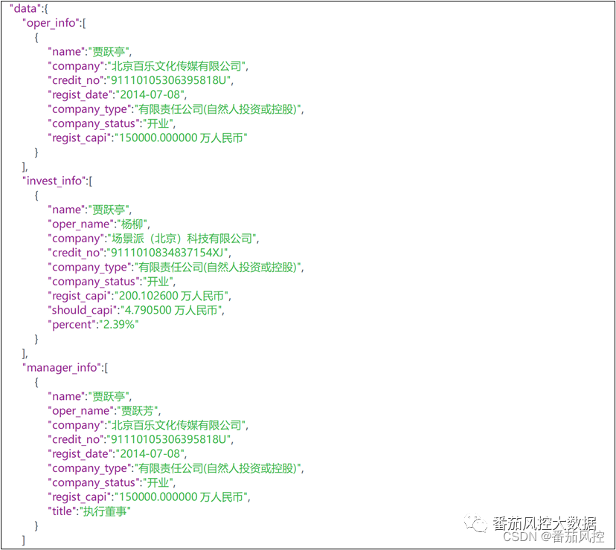Select the "manager_info":[ key line

coord(65,368)
